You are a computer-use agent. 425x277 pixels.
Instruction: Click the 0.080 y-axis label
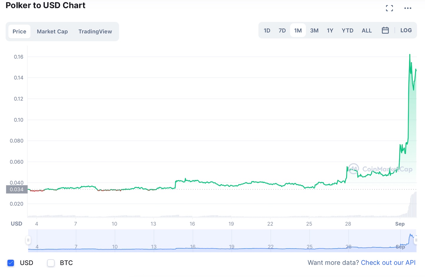click(x=16, y=141)
